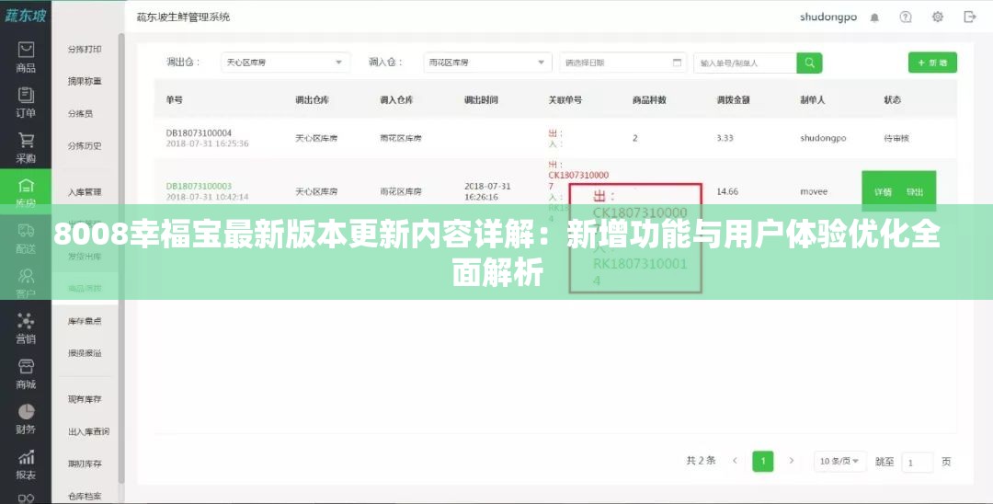Screen dimensions: 993x504
Task: Click order number DB18073100004
Action: (x=199, y=133)
